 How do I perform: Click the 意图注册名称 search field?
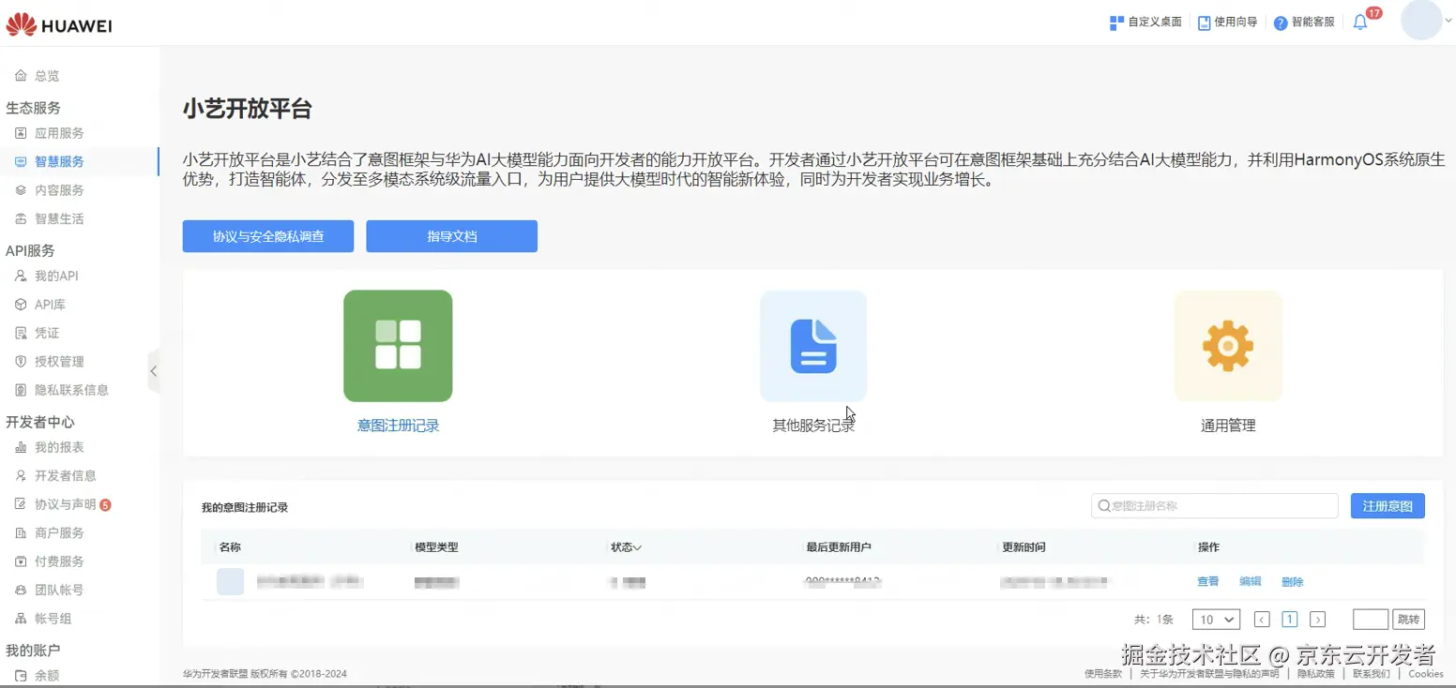1214,506
